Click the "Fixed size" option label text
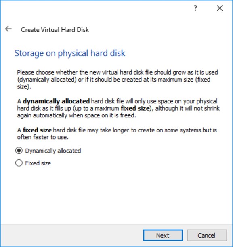 38,163
